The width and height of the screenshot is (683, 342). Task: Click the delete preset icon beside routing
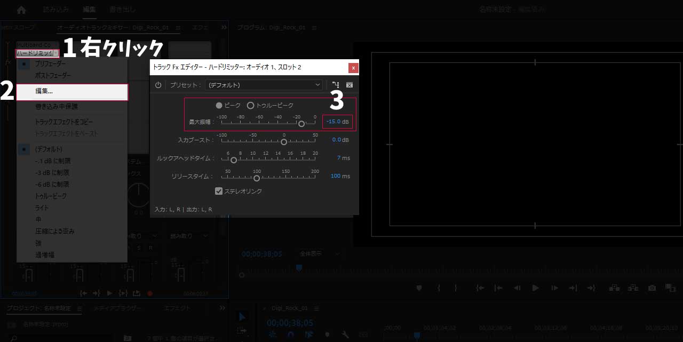[350, 85]
